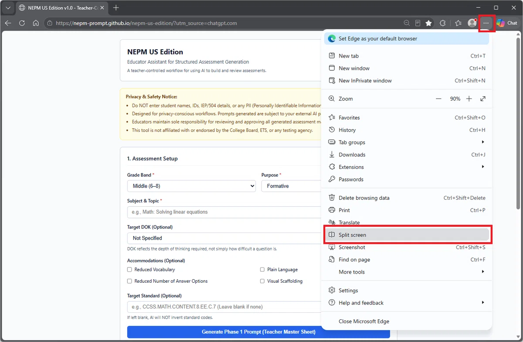523x342 pixels.
Task: Open the tab actions chevron at top left
Action: pos(8,8)
